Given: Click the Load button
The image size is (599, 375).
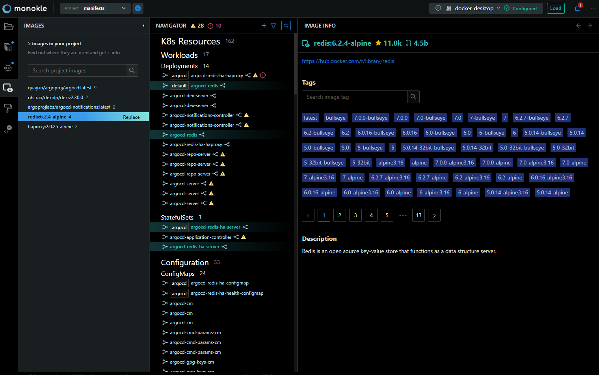Looking at the screenshot, I should click(556, 8).
